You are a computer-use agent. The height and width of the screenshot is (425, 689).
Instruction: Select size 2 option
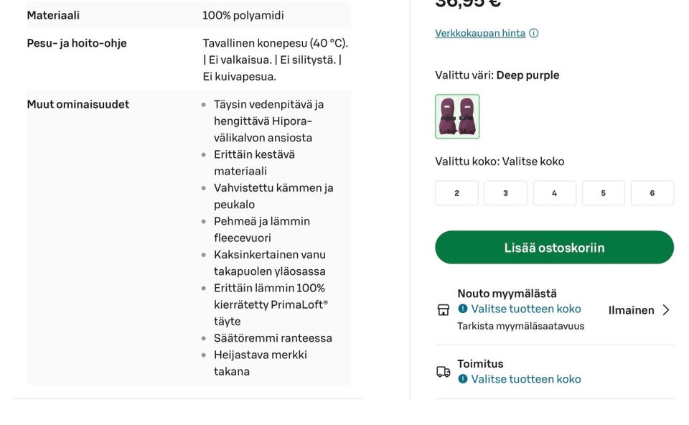456,192
